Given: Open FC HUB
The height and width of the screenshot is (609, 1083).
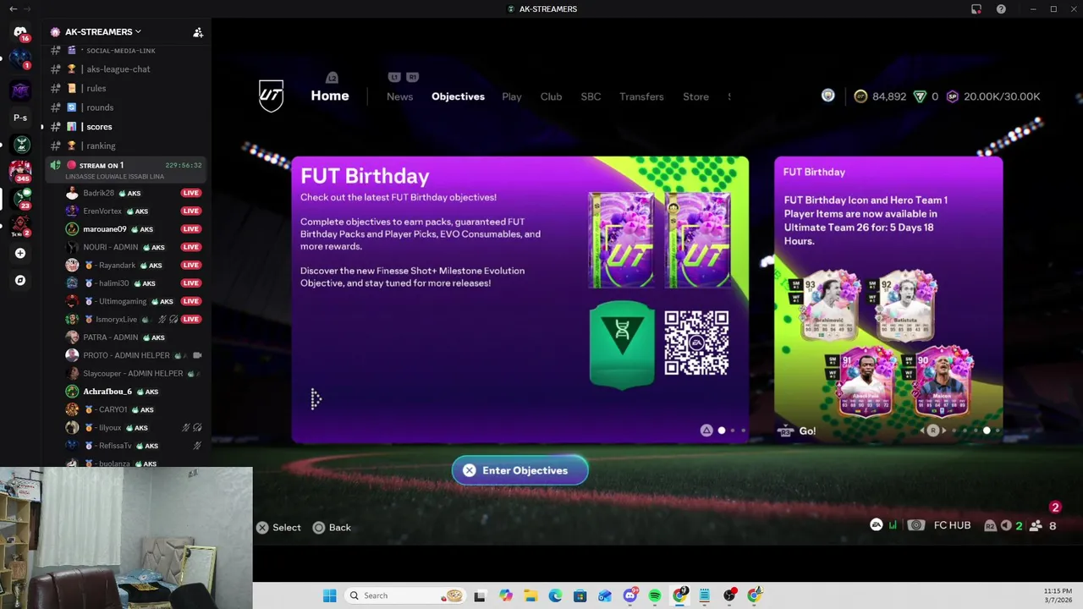Looking at the screenshot, I should click(x=952, y=525).
